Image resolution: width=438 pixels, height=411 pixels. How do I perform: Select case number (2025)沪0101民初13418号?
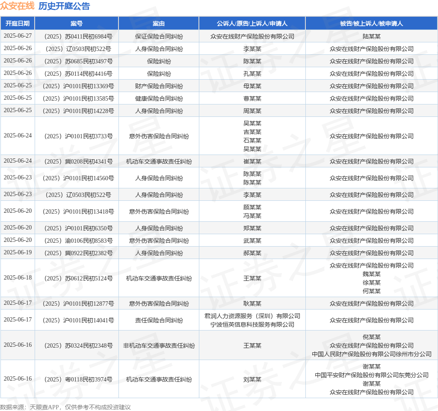pos(77,211)
